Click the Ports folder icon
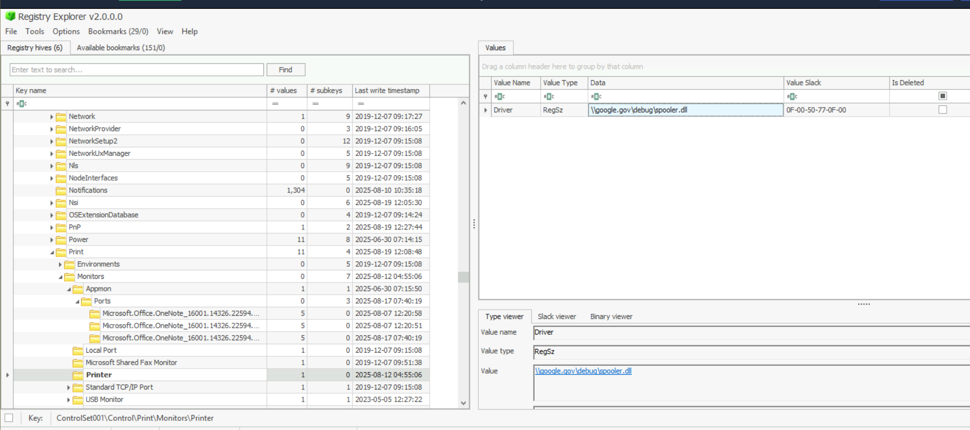Image resolution: width=970 pixels, height=430 pixels. click(x=86, y=301)
